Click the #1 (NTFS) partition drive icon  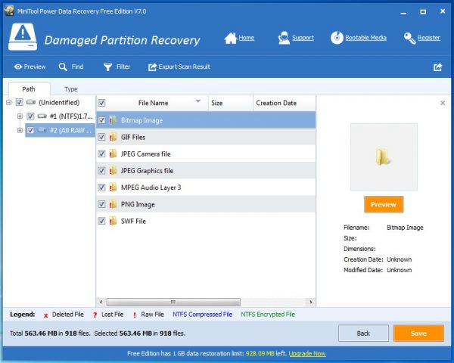(42, 116)
